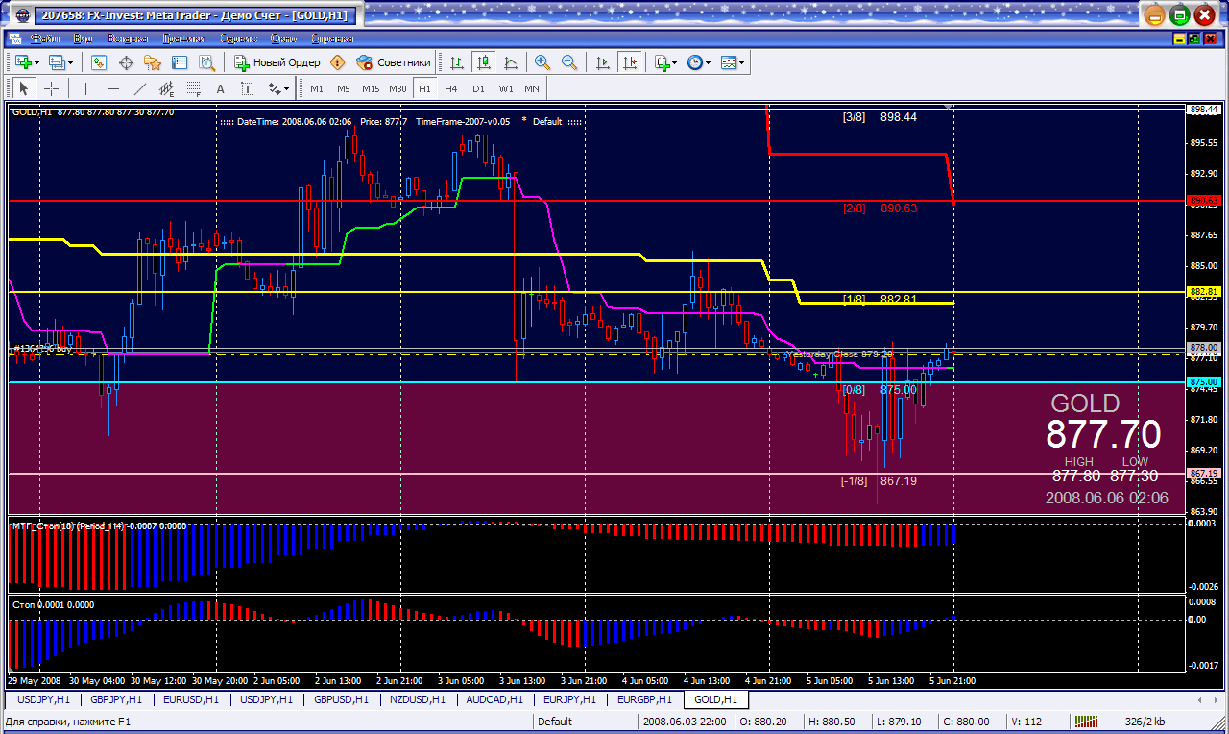Open the periodicity clock icon
1229x734 pixels.
tap(695, 62)
